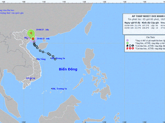Screen dimensions: 165x123
Task: Click the orange forecast position marker at 16h
Action: point(31,33)
